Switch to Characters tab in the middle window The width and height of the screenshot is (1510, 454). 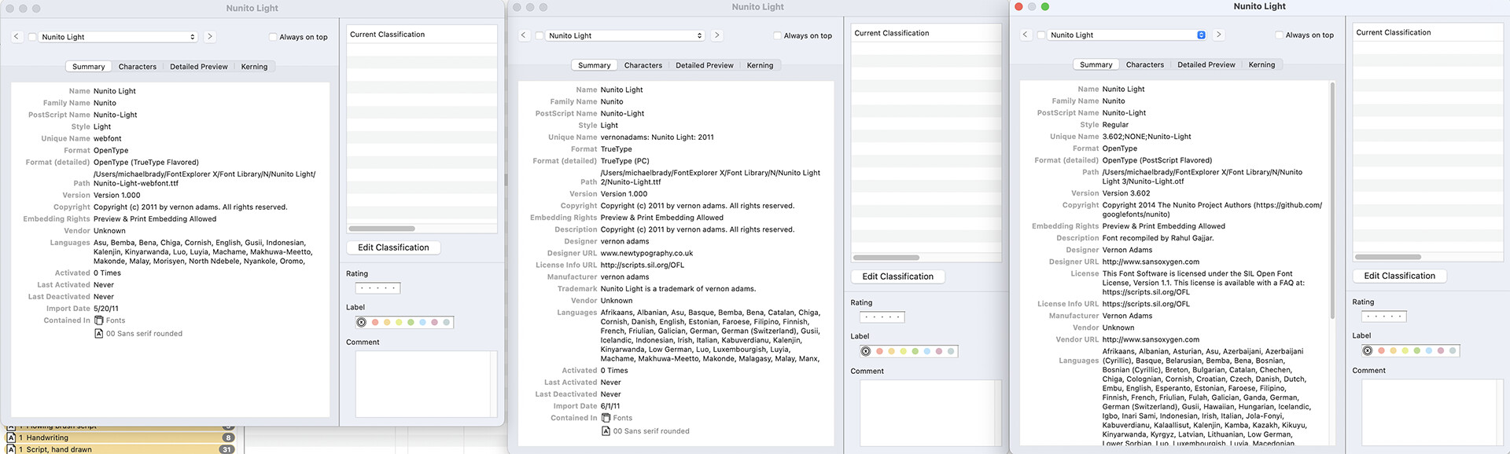coord(643,65)
